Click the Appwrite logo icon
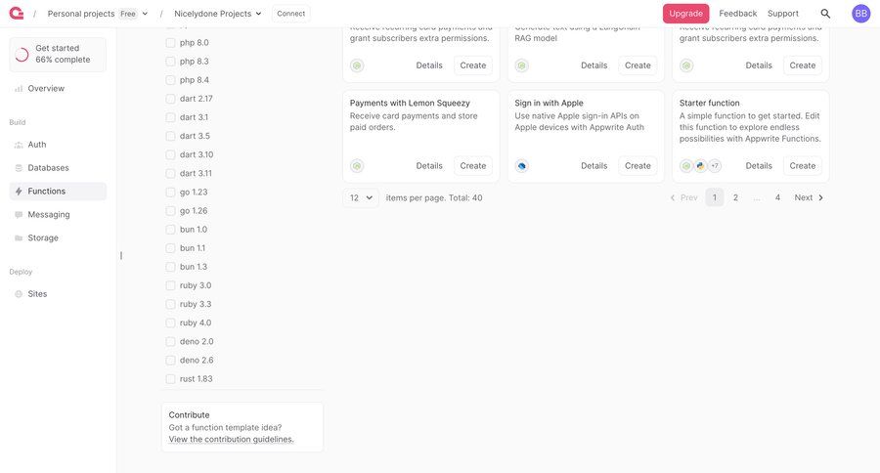Image resolution: width=880 pixels, height=473 pixels. tap(17, 13)
